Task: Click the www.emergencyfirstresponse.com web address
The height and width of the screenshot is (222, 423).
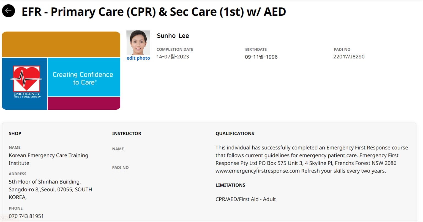Action: [257, 171]
